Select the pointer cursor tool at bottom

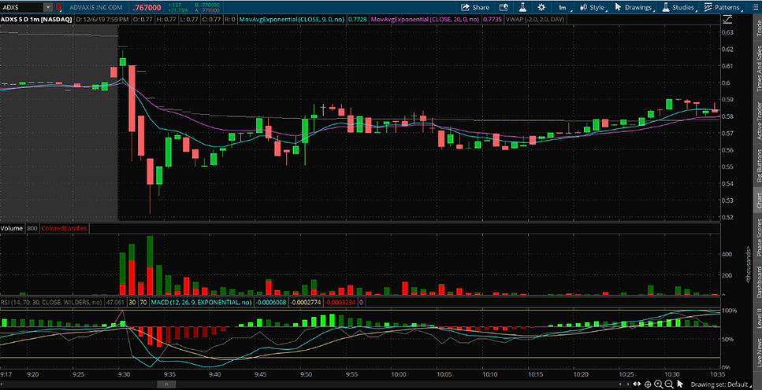tap(680, 384)
